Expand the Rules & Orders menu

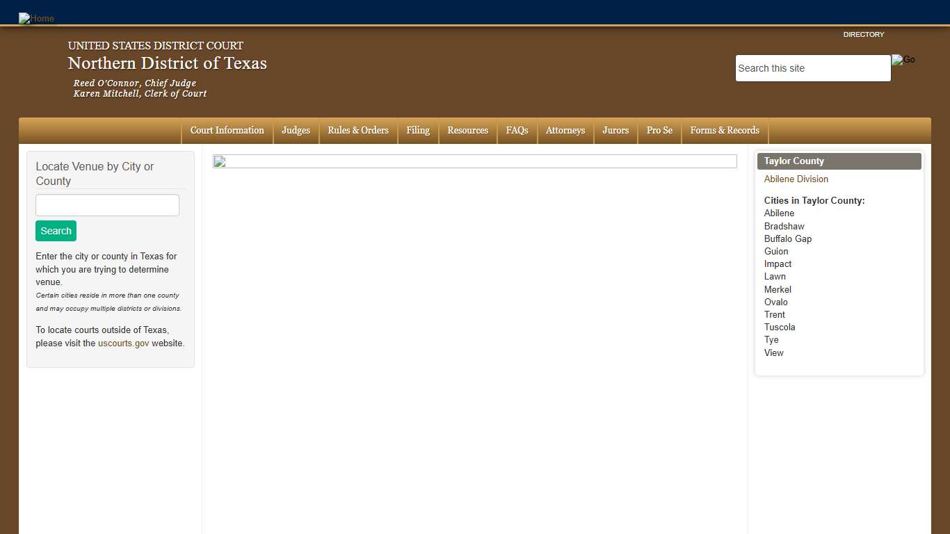click(x=358, y=131)
